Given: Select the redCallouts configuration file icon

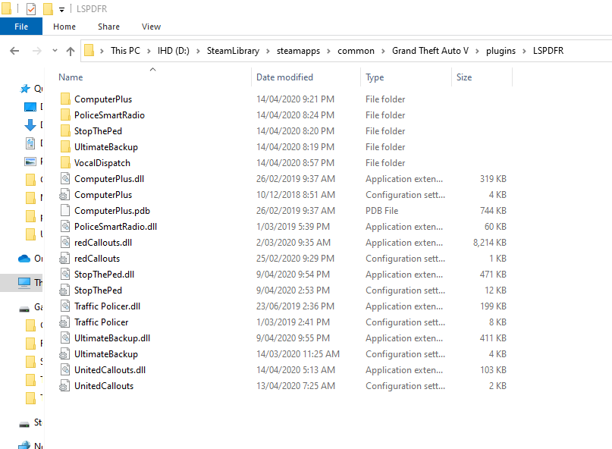Looking at the screenshot, I should (x=64, y=258).
